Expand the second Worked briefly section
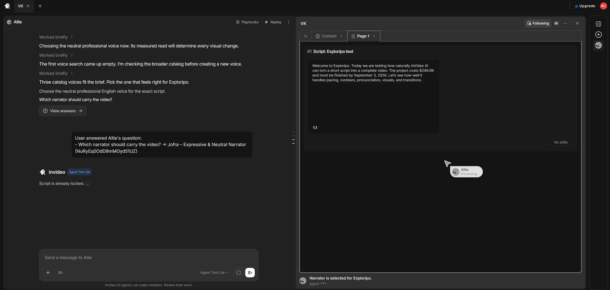The height and width of the screenshot is (290, 610). coord(56,55)
